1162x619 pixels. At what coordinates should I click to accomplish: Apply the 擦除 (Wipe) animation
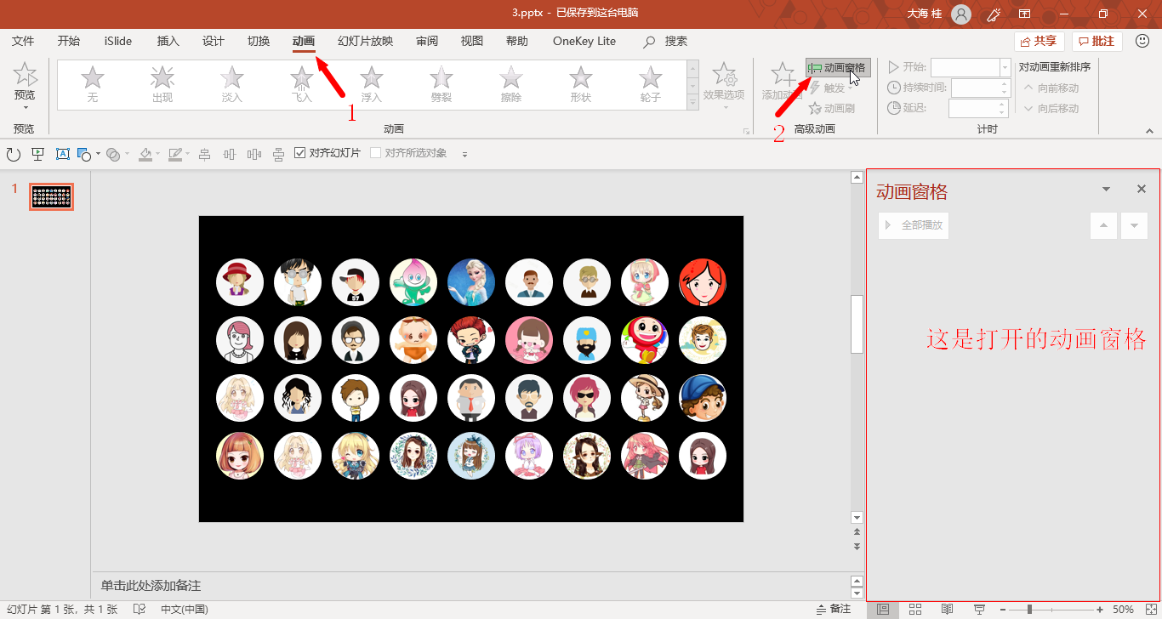click(510, 85)
